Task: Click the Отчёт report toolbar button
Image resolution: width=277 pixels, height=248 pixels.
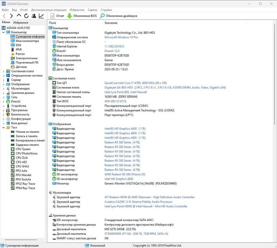Action: [57, 16]
